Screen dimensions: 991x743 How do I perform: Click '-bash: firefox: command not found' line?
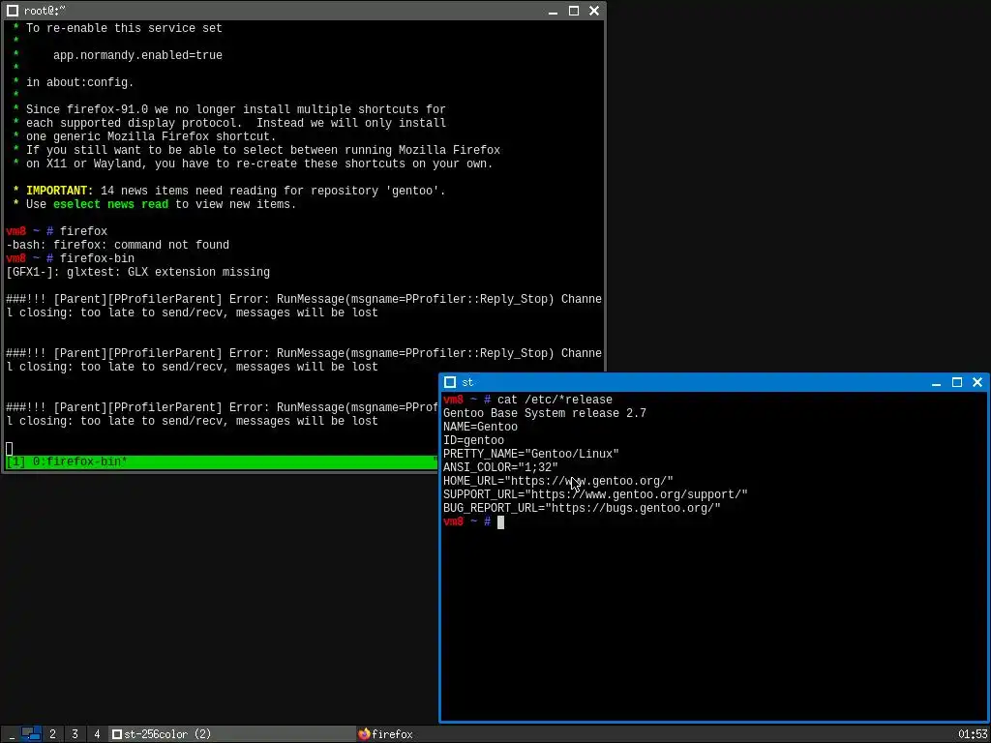pos(117,245)
